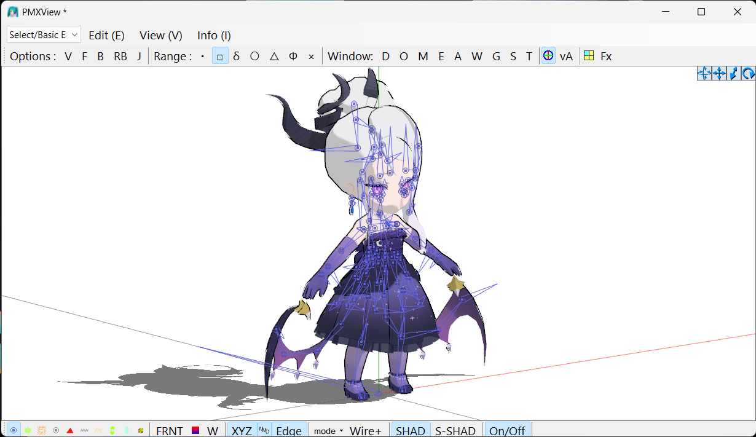Select the circle range mode

click(254, 57)
